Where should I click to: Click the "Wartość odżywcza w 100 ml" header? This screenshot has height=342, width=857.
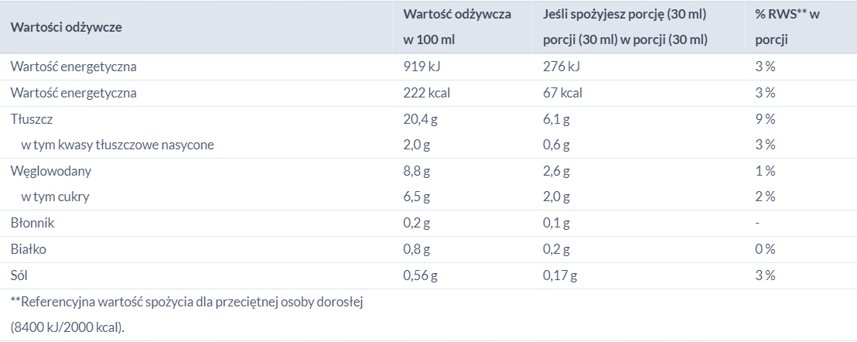point(457,27)
